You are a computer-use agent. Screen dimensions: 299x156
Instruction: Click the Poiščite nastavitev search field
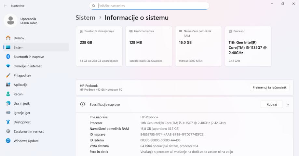[x=149, y=6]
